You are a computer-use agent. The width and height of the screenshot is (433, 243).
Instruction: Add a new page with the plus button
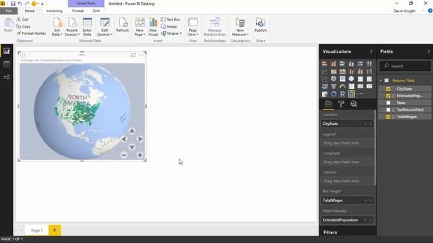(55, 230)
